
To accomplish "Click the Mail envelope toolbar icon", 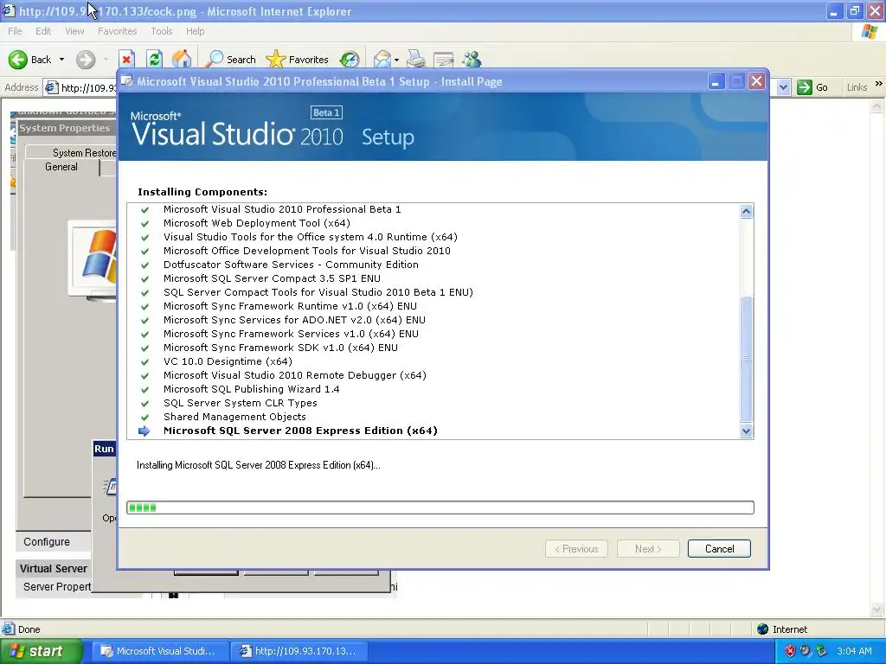I will pyautogui.click(x=382, y=60).
